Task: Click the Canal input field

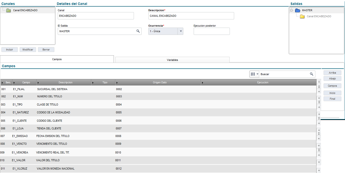Action: (96, 16)
